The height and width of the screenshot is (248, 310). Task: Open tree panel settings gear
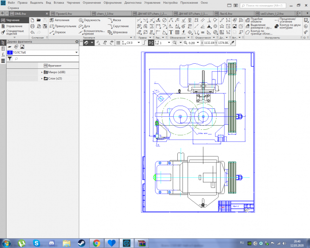77,42
